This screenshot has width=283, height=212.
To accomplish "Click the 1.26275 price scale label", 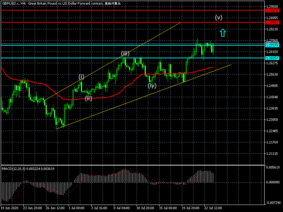I will [x=272, y=63].
